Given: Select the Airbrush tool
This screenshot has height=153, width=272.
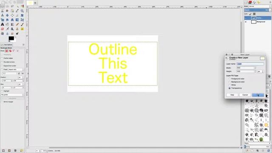Looking at the screenshot, I should [x=7, y=29].
